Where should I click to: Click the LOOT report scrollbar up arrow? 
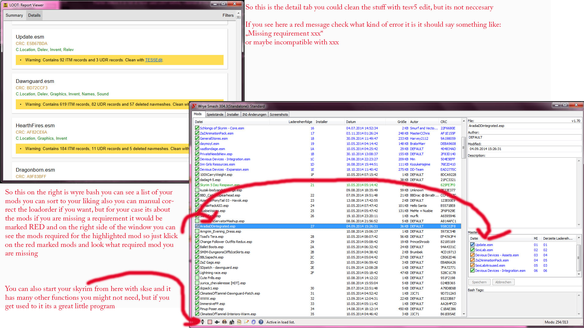click(x=238, y=13)
